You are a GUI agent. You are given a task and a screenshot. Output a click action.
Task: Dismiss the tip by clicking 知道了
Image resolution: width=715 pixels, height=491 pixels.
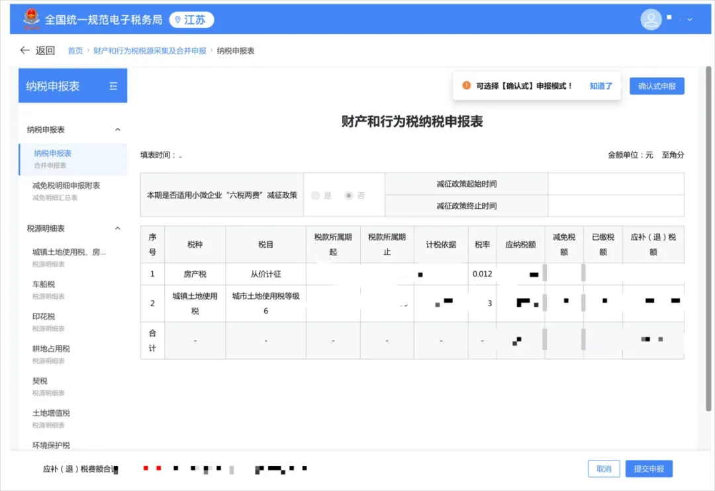[x=601, y=85]
